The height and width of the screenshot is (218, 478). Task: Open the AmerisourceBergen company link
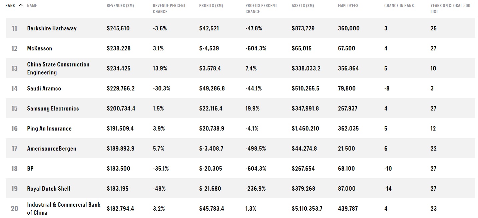pyautogui.click(x=52, y=149)
